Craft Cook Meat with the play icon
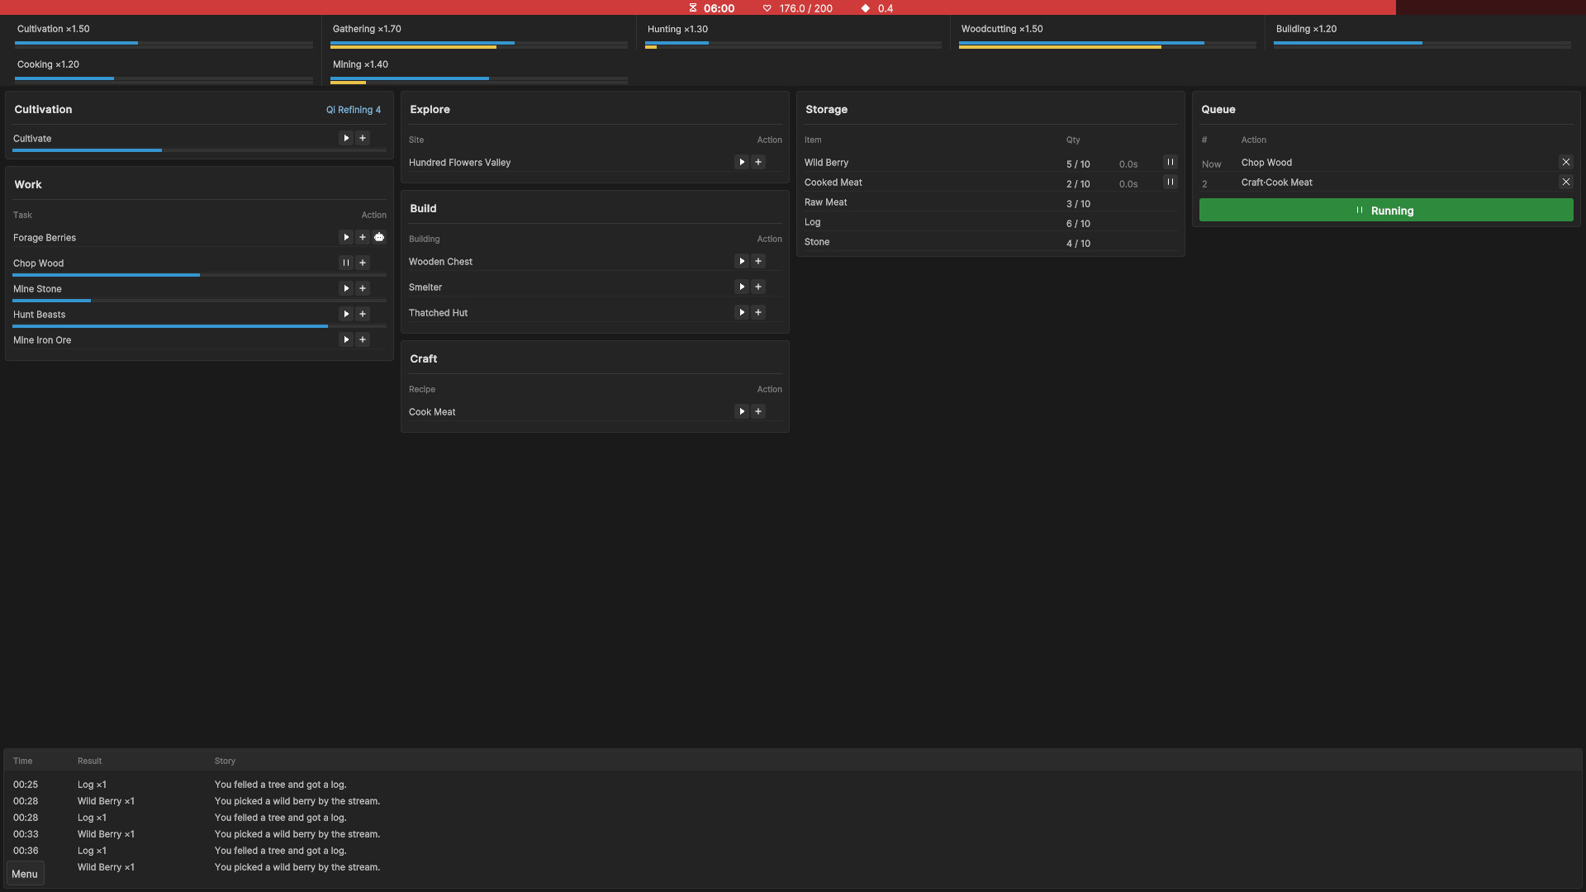 pyautogui.click(x=742, y=411)
